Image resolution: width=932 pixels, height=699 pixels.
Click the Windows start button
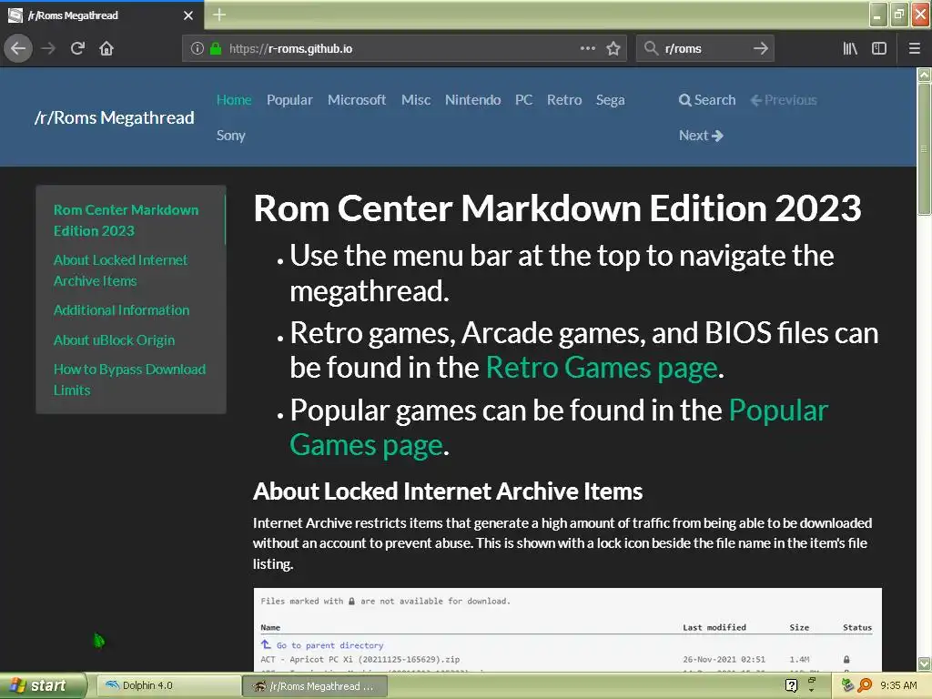coord(43,685)
